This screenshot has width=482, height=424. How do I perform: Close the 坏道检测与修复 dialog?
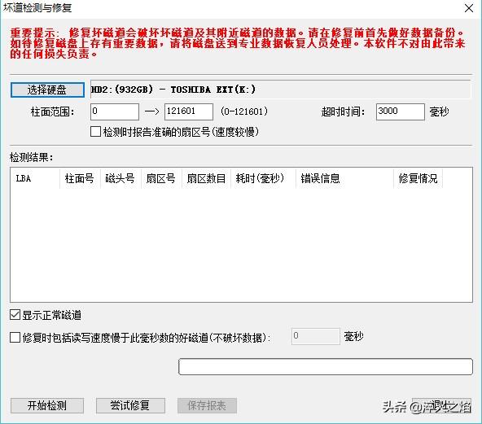[469, 8]
